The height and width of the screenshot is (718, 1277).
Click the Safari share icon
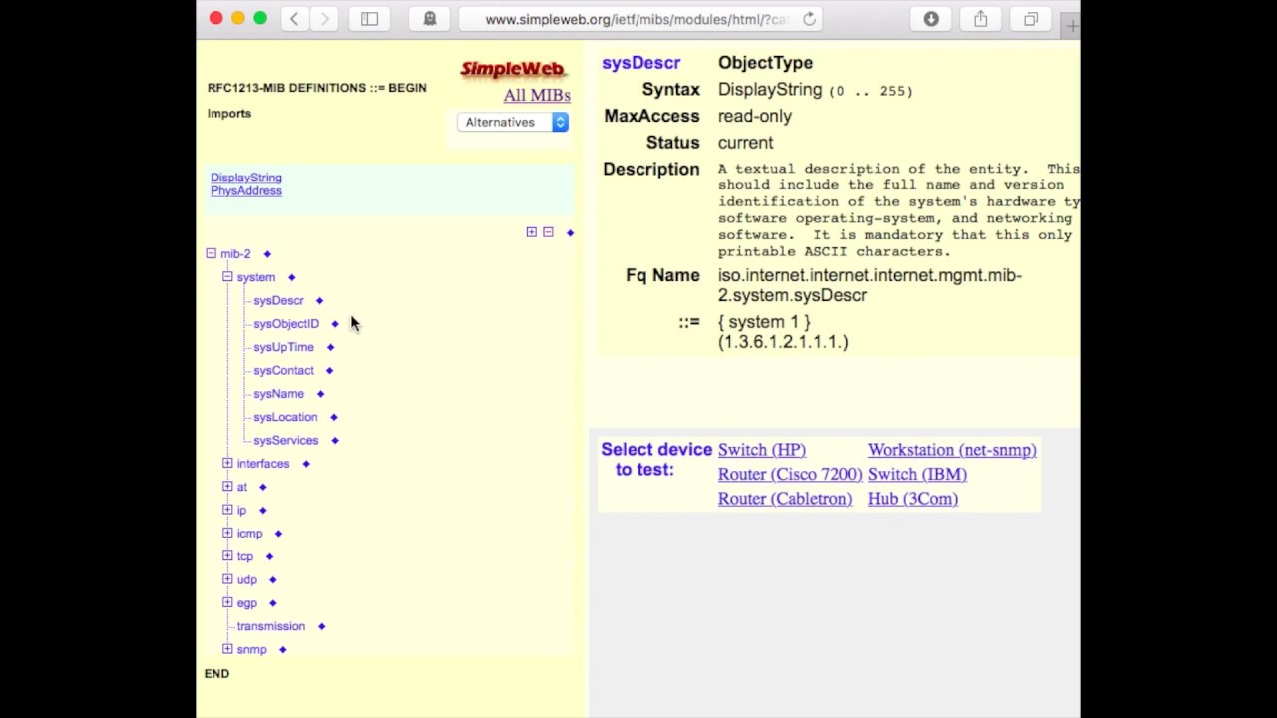click(981, 19)
